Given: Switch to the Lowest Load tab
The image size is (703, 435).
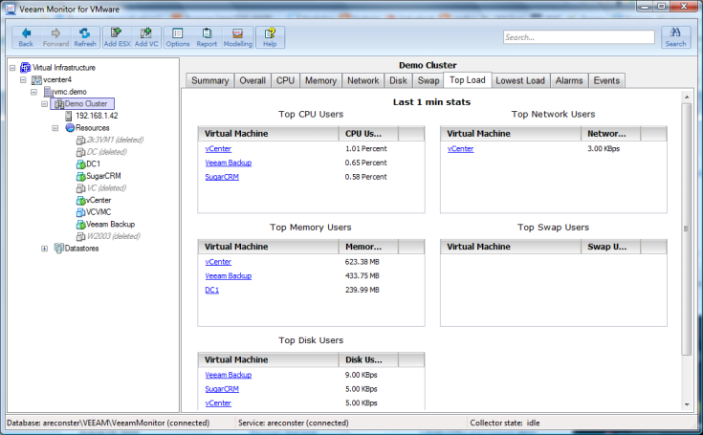Looking at the screenshot, I should [x=521, y=81].
